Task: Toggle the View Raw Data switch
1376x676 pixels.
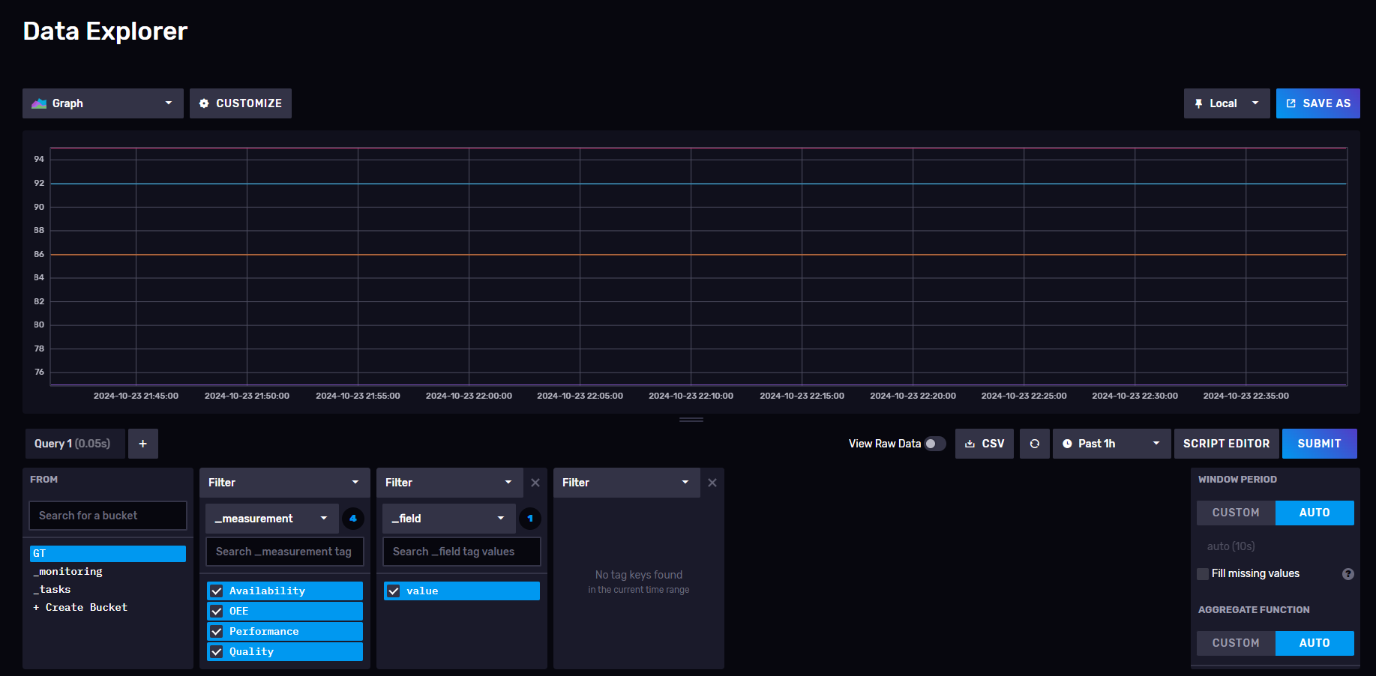Action: (x=934, y=444)
